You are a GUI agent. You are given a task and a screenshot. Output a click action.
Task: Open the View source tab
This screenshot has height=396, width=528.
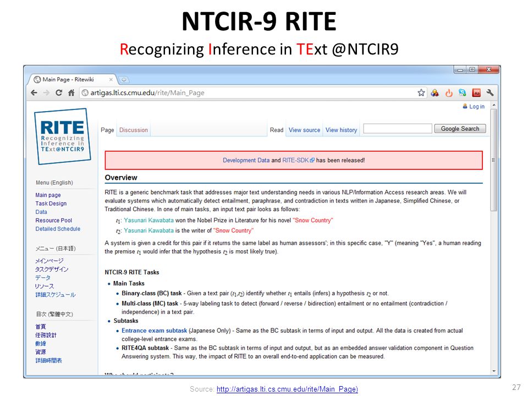click(x=304, y=130)
